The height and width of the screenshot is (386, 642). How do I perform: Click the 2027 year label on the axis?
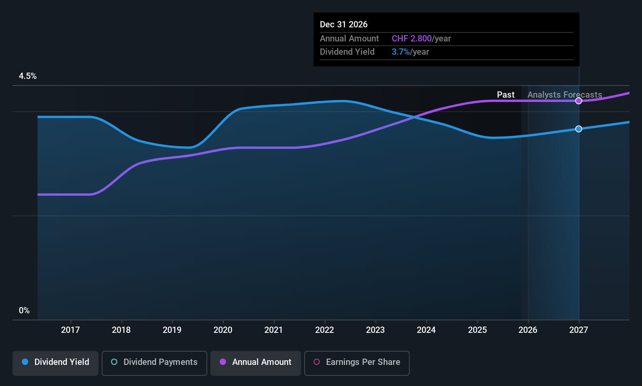(x=578, y=330)
